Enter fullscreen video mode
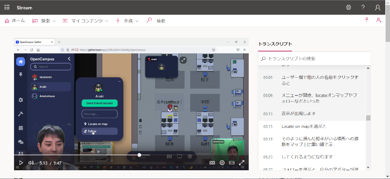The image size is (390, 179). point(241,163)
